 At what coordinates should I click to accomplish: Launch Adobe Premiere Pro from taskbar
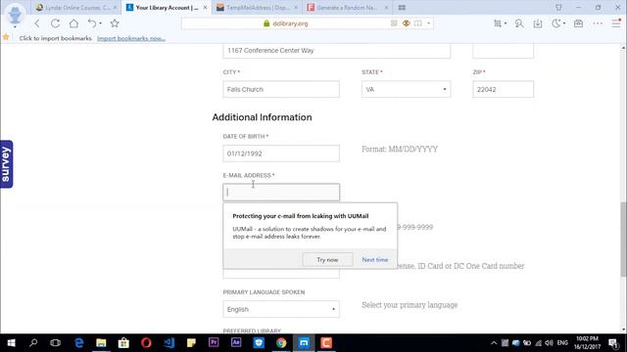[x=214, y=343]
